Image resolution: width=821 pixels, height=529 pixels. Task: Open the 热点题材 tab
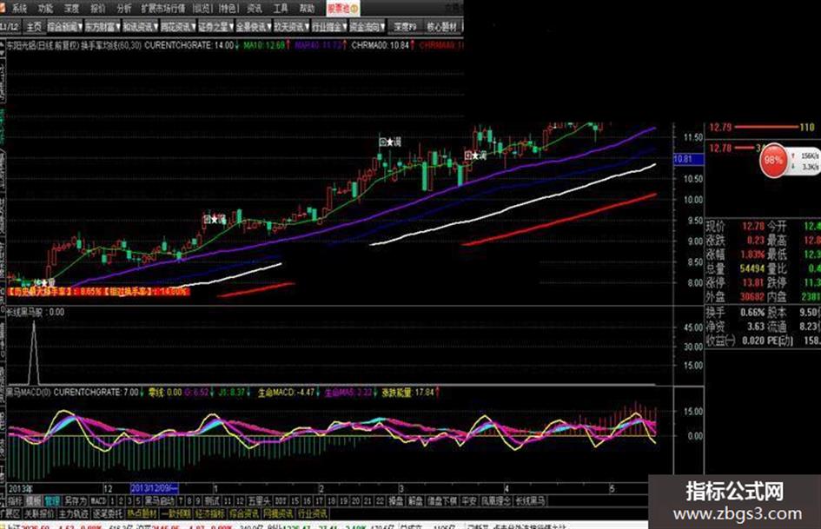coord(142,513)
